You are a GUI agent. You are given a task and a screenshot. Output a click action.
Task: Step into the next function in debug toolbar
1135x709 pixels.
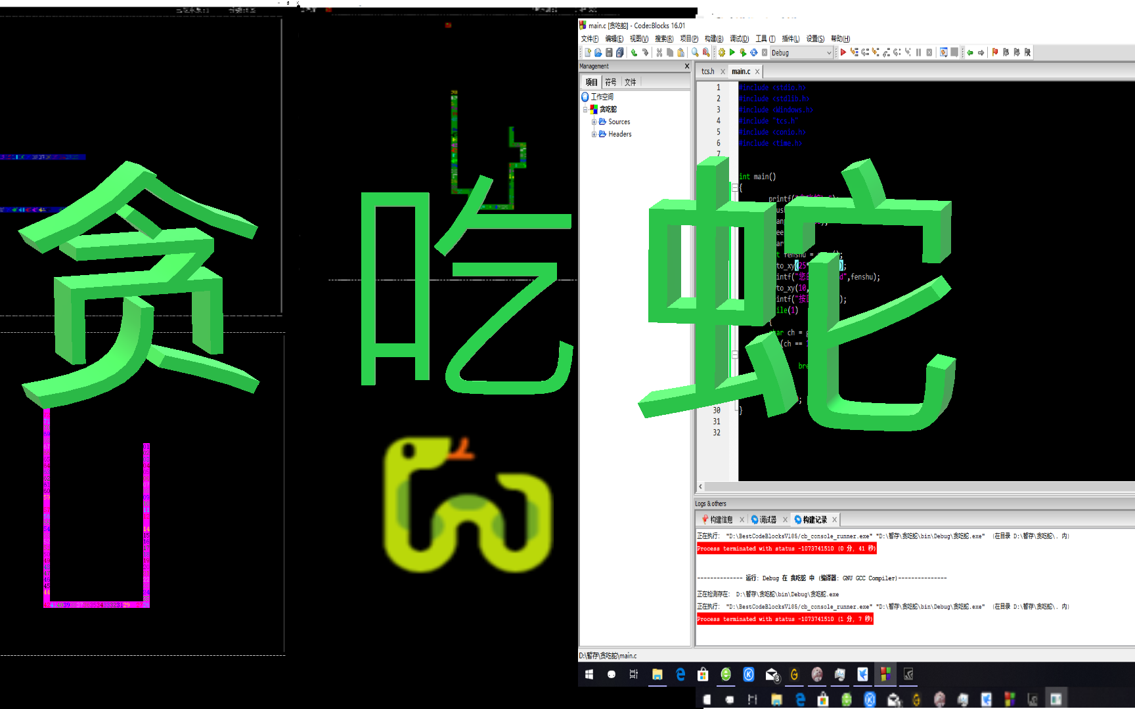(x=875, y=53)
